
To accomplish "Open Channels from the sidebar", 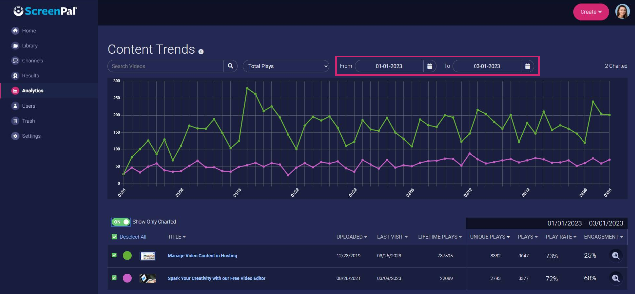I will tap(32, 61).
